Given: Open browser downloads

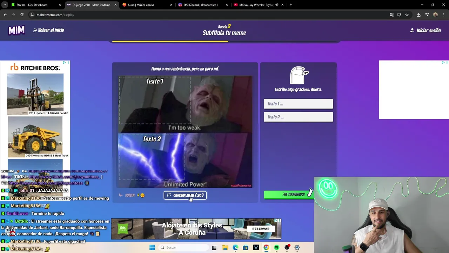Looking at the screenshot, I should pos(418,15).
